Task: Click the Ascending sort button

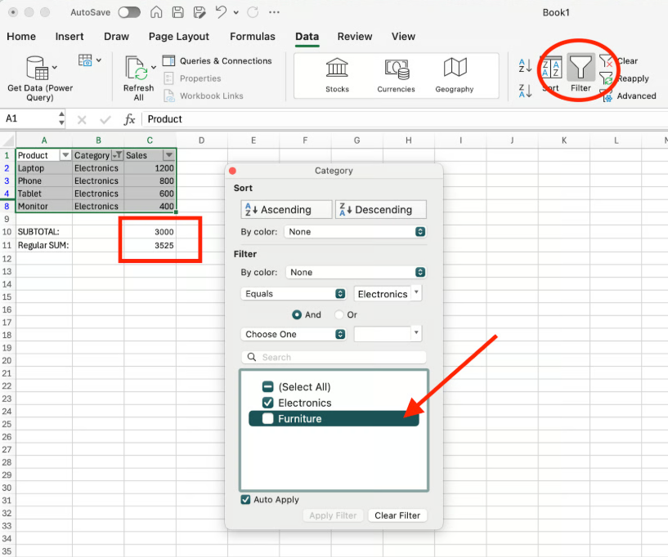Action: [285, 209]
